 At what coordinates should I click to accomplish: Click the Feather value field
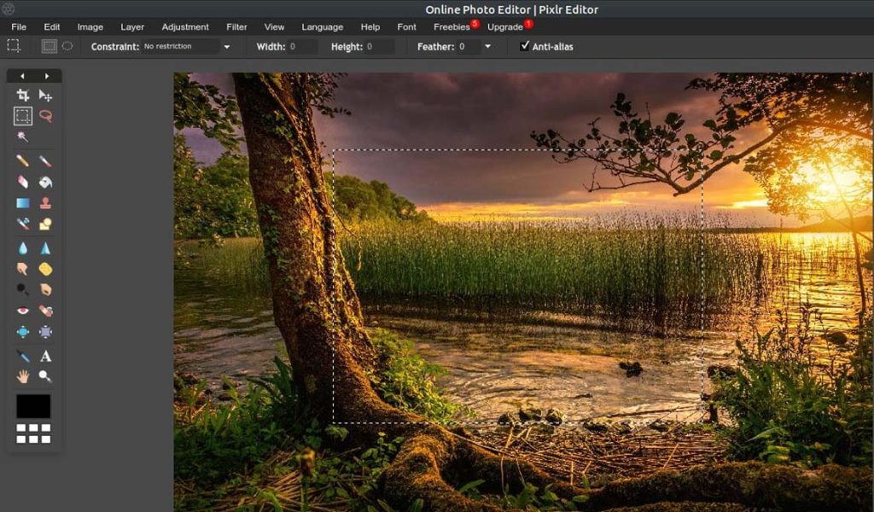click(469, 47)
